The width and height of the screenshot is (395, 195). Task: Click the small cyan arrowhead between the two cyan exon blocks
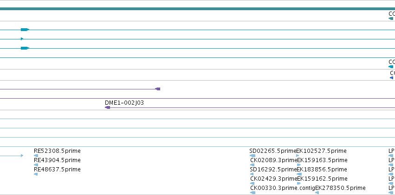click(x=22, y=39)
